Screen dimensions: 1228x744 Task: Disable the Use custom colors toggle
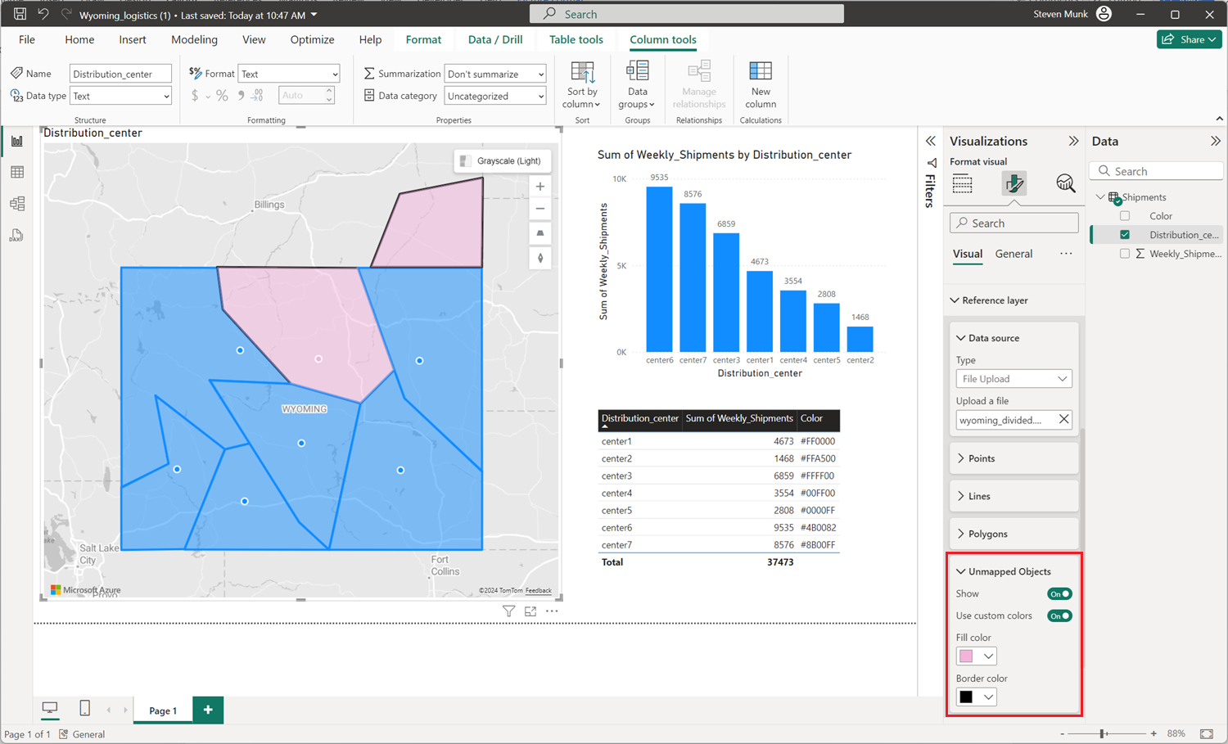(1059, 615)
